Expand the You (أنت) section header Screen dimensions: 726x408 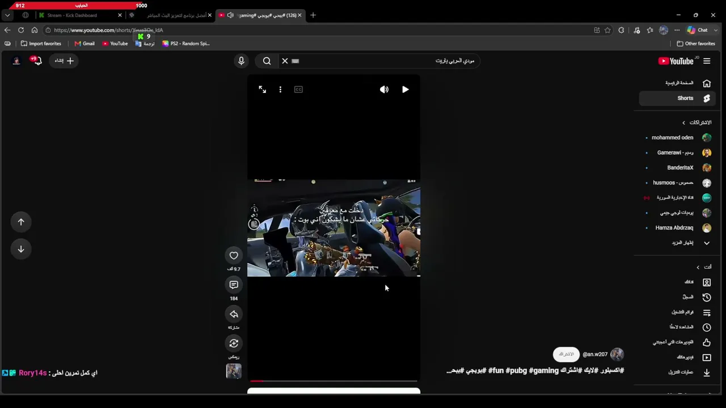coord(704,267)
